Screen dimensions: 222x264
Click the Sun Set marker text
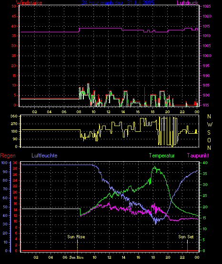(186, 237)
